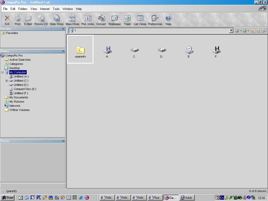Select the parent folder thumbnail
Screen dimensions: 268x201
point(80,49)
